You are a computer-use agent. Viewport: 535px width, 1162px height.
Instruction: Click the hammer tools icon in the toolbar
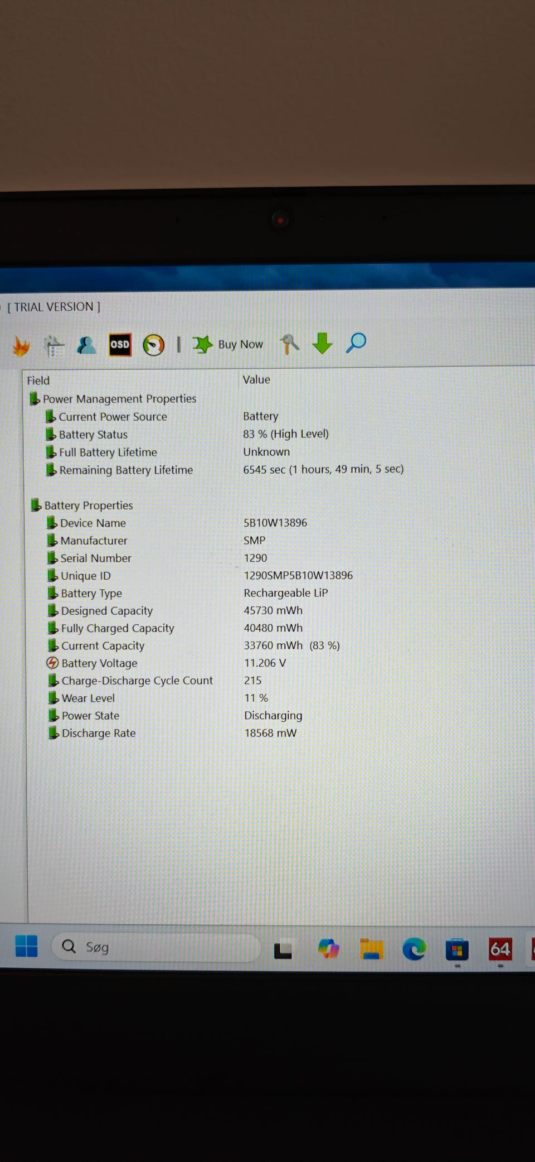click(289, 344)
